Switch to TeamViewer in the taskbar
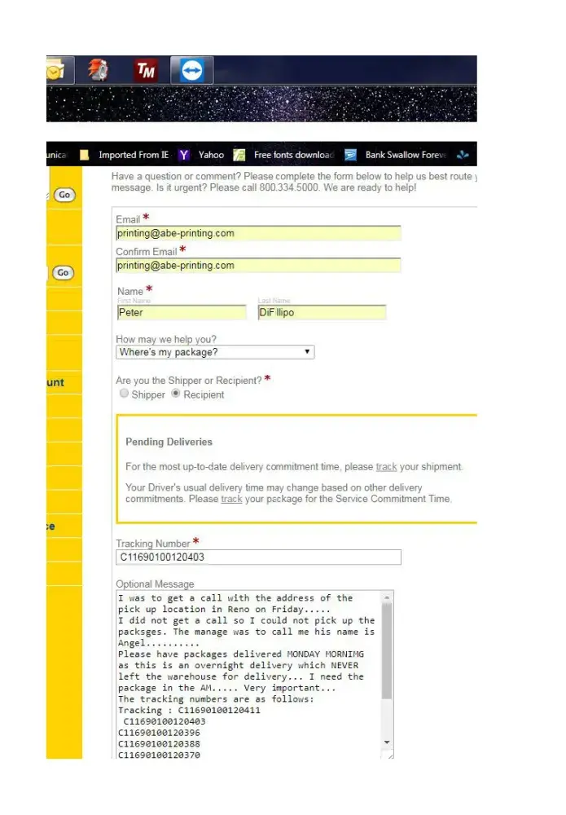Image resolution: width=566 pixels, height=815 pixels. pyautogui.click(x=191, y=71)
